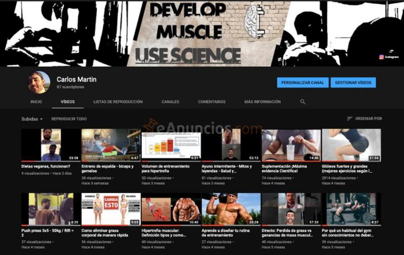Click Carlos Martin's channel avatar
Image resolution: width=404 pixels, height=255 pixels.
point(39,83)
